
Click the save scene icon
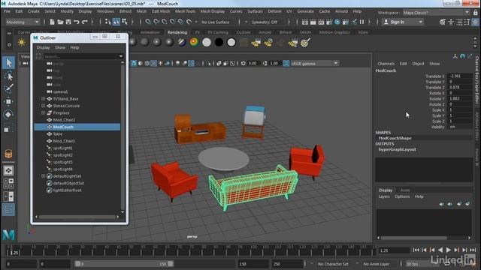pyautogui.click(x=68, y=22)
